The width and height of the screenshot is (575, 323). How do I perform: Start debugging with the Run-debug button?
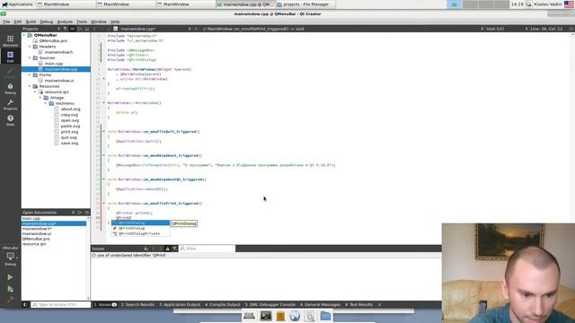(x=10, y=289)
